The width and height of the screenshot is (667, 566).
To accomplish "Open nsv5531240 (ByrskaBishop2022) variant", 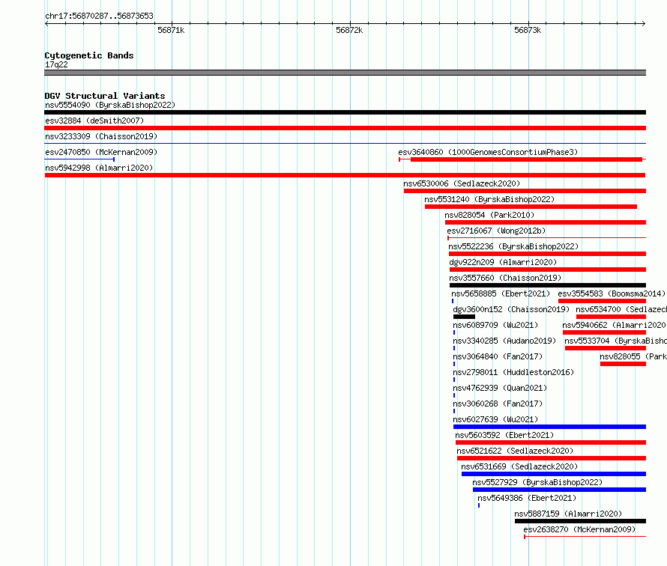I will coord(489,199).
